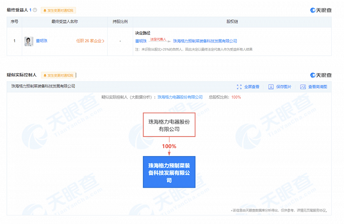Click the disclaimer text at chart bottom
This screenshot has height=224, width=344.
coord(279,210)
